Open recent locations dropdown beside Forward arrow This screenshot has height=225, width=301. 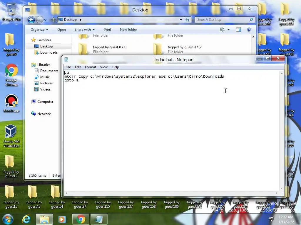click(x=46, y=20)
